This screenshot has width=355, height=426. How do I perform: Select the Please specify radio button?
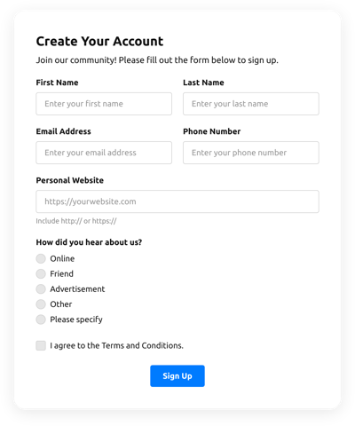coord(41,319)
